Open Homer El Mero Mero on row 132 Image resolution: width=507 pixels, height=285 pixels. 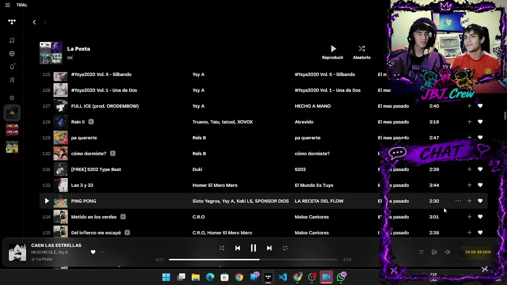click(215, 185)
